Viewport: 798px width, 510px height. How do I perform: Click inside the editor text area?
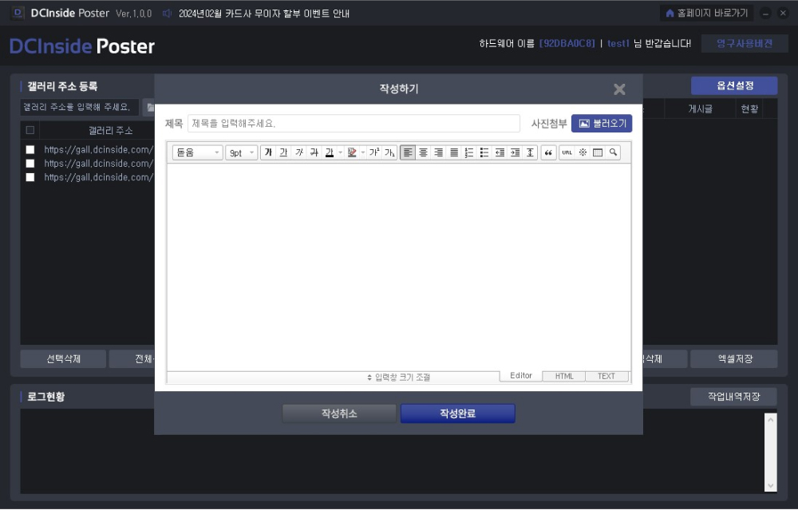coord(399,267)
